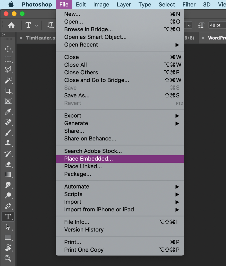
Task: Click the Zoom tool magnifier
Action: (8, 258)
